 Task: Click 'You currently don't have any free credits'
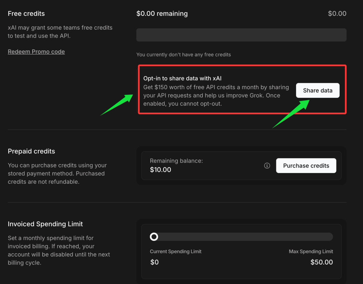(184, 55)
